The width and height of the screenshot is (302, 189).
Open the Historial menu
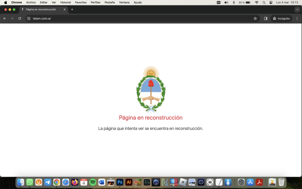coord(66,2)
